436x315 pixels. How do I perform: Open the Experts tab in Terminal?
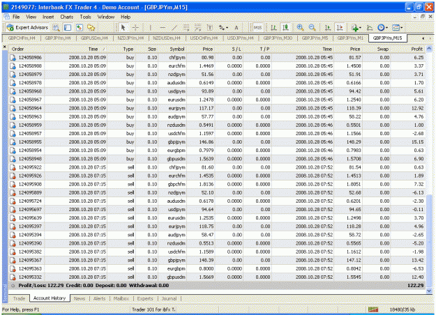(145, 298)
